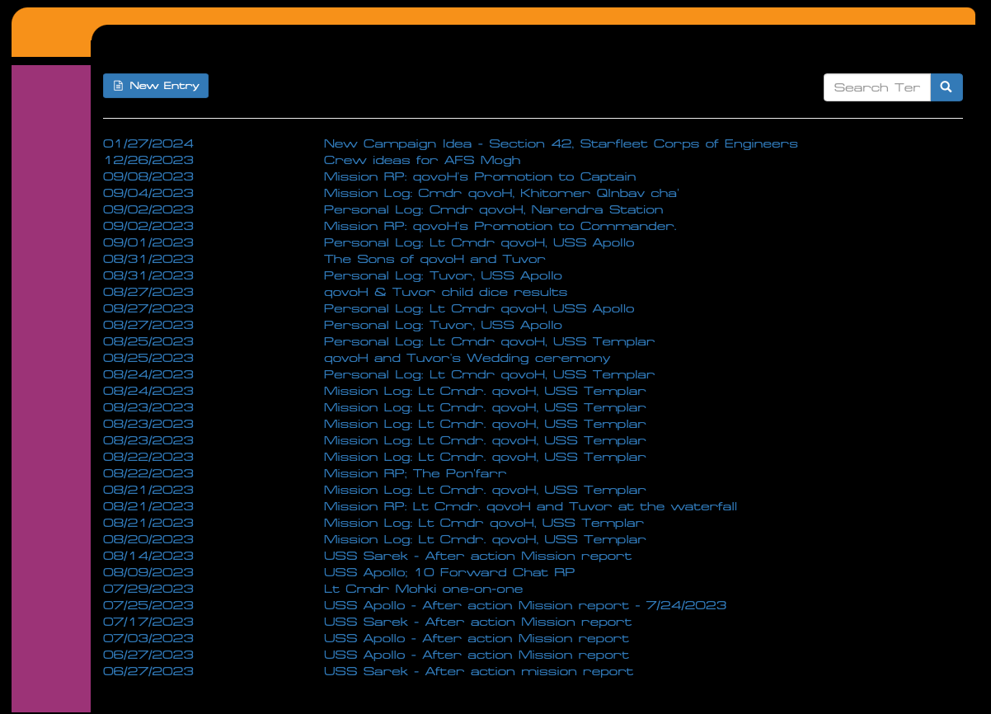Select the 01/27/2024 date entry
The image size is (991, 714).
coord(148,143)
